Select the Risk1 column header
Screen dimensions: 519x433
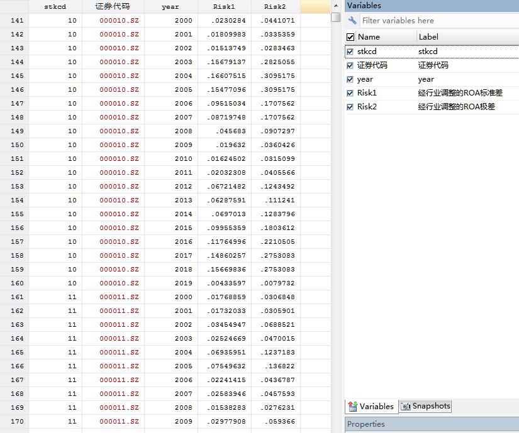[225, 7]
